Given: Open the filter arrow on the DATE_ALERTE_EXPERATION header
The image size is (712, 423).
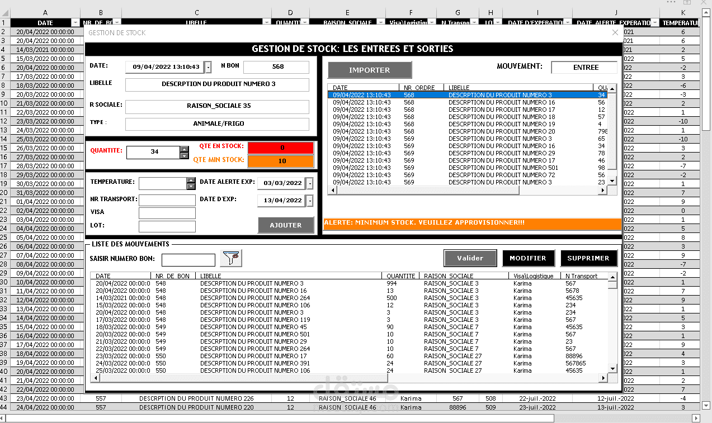Looking at the screenshot, I should coord(654,22).
